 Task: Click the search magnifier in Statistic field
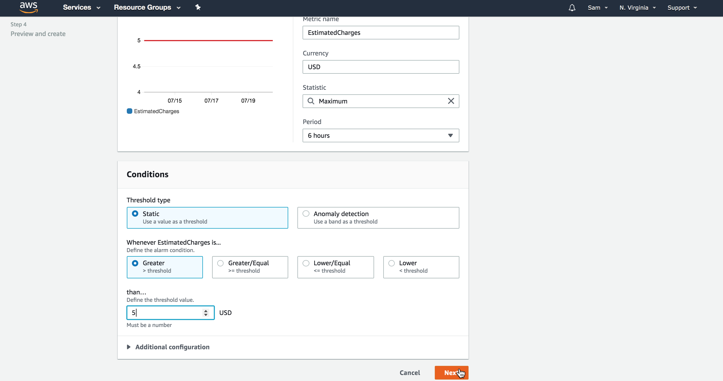click(x=311, y=101)
